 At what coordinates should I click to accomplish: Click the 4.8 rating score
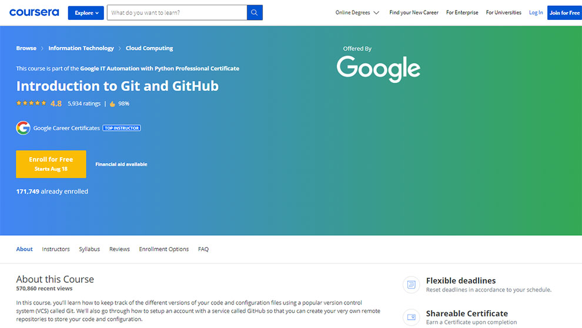point(56,103)
